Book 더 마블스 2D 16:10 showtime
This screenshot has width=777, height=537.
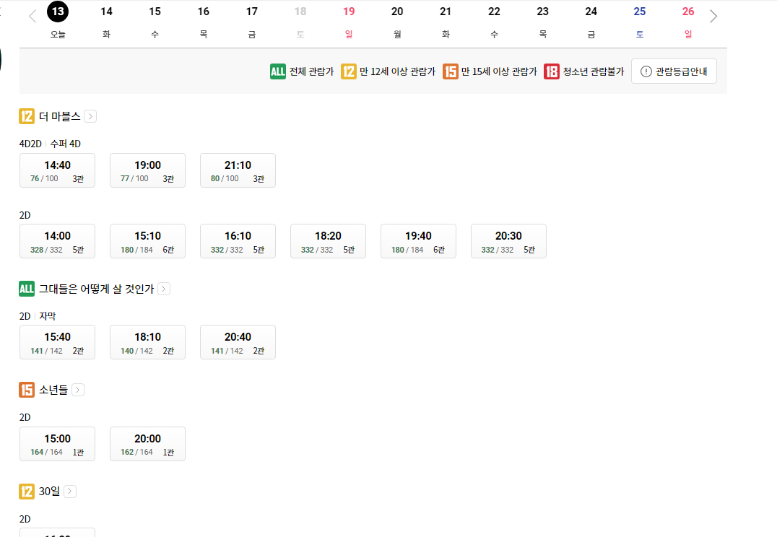238,241
